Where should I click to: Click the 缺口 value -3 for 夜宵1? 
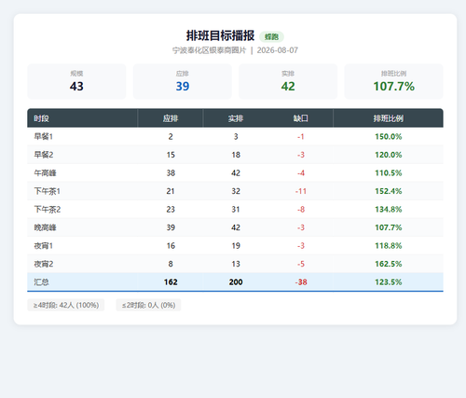(301, 246)
